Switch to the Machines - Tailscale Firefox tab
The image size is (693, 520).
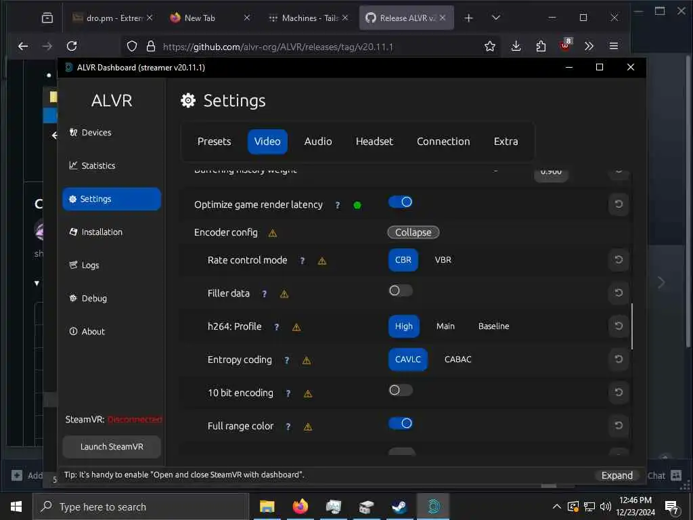coord(309,18)
